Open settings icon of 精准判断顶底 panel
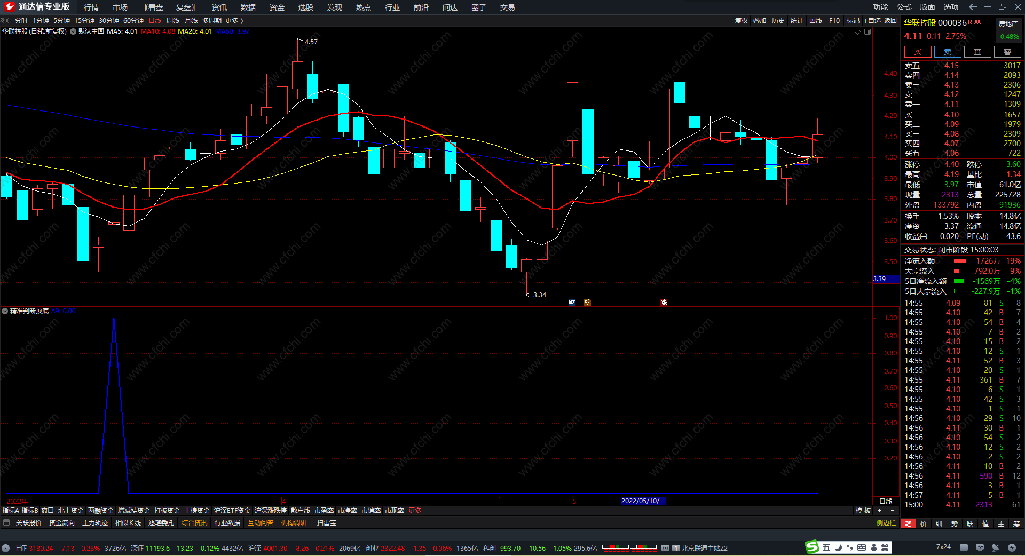The width and height of the screenshot is (1025, 556). point(5,311)
